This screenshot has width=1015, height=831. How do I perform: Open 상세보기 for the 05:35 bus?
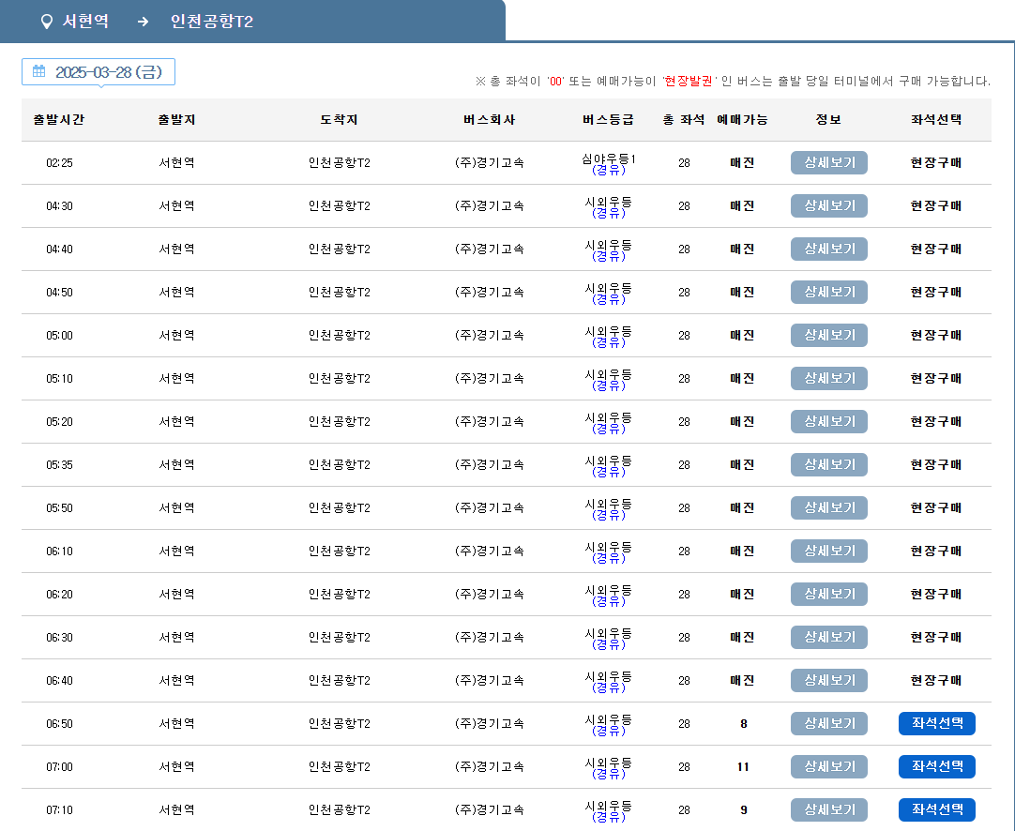828,464
